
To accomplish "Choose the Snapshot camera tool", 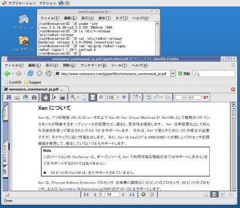I will point(63,97).
